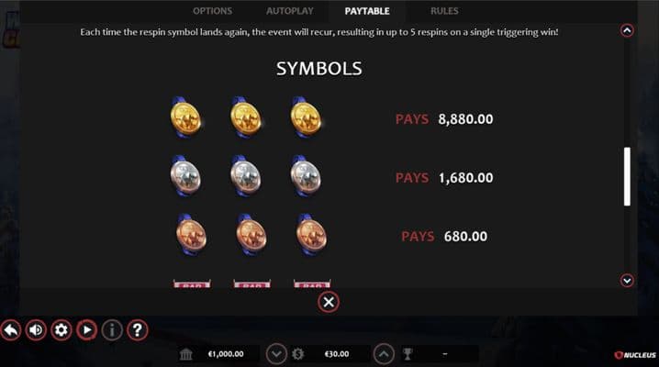Start autoplay with the play icon
The width and height of the screenshot is (659, 367).
[86, 330]
